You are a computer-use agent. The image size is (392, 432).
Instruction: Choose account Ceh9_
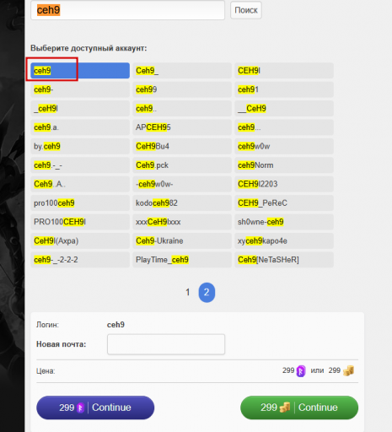tap(182, 71)
